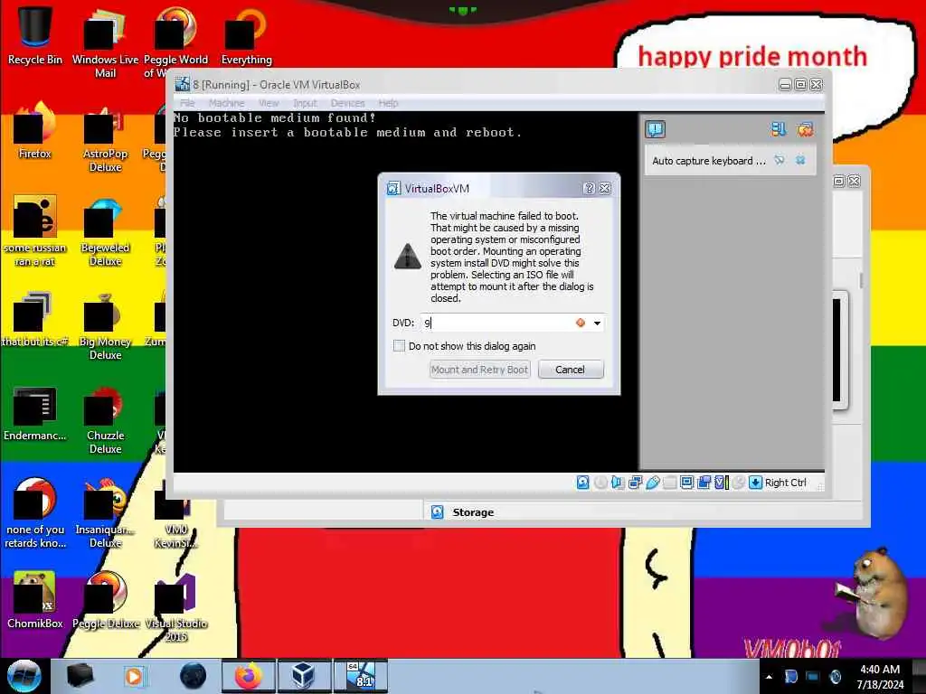Open the Machine menu
The height and width of the screenshot is (694, 926).
(x=226, y=103)
